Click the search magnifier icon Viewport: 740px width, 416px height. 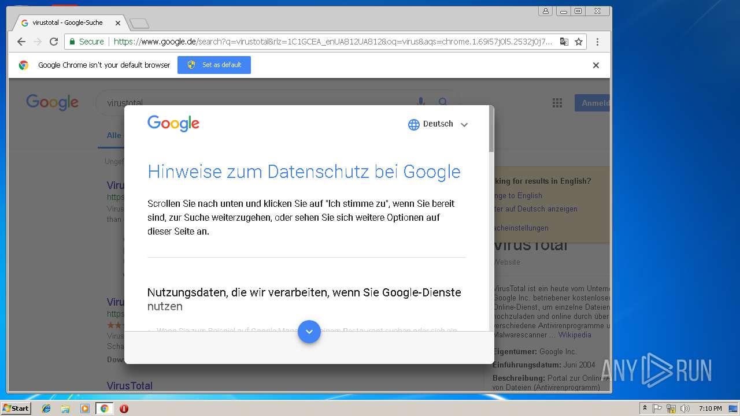point(443,102)
